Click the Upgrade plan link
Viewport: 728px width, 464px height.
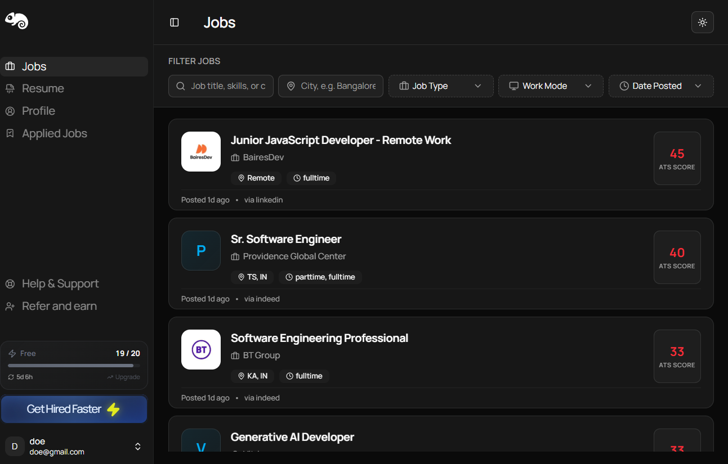[x=123, y=377]
